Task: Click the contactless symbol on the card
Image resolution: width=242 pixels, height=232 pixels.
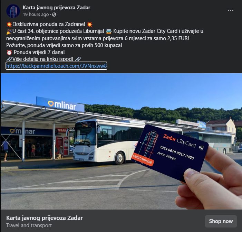Action: tap(201, 148)
